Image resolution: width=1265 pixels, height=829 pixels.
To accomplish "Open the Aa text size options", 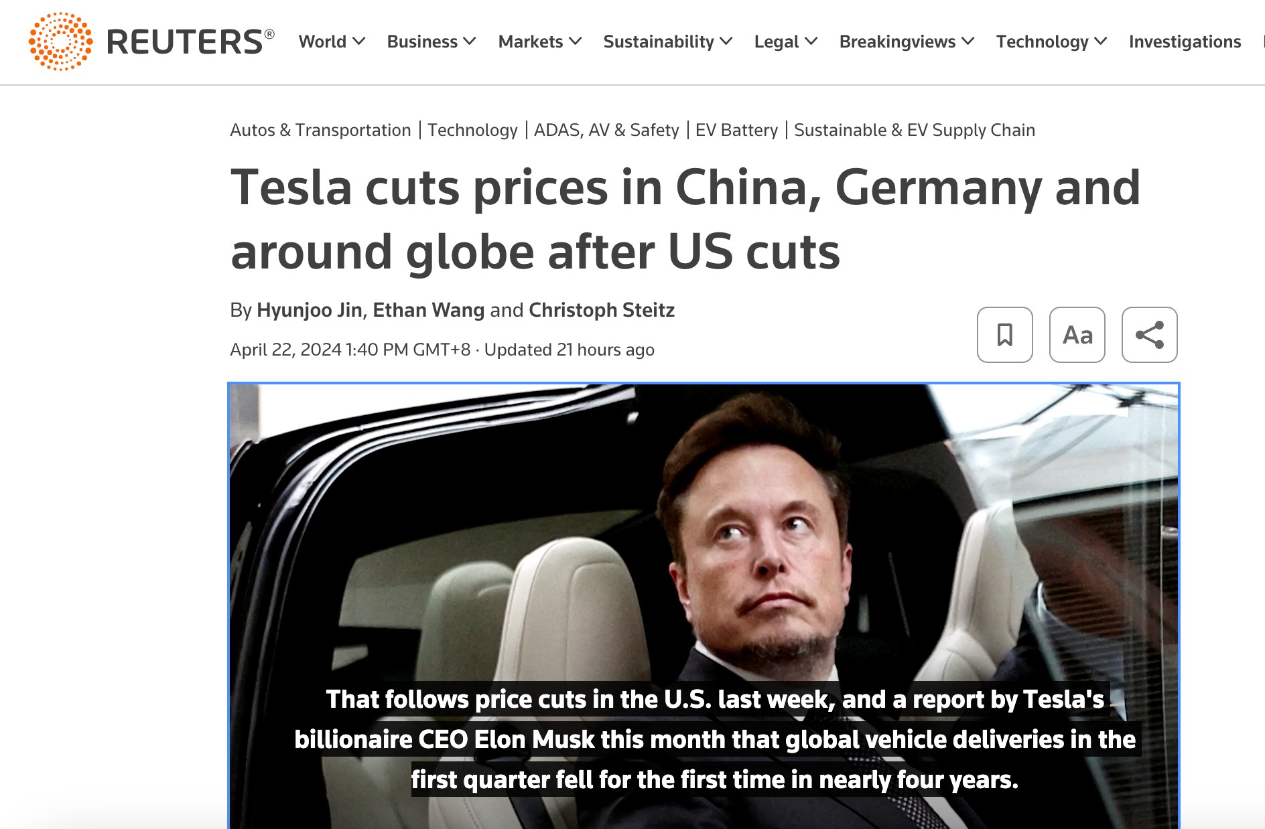I will point(1077,335).
